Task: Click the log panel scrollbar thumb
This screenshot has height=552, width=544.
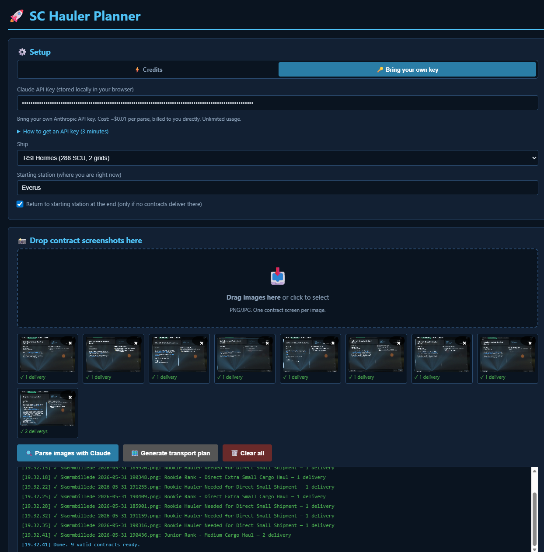Action: (x=534, y=519)
